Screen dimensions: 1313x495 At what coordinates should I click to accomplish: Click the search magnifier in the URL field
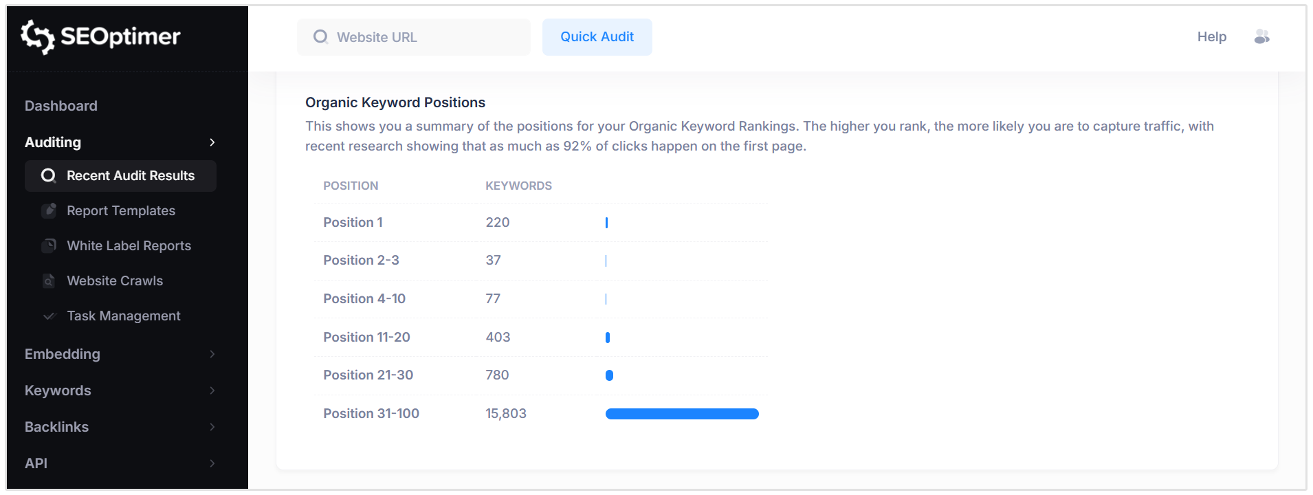(x=320, y=36)
